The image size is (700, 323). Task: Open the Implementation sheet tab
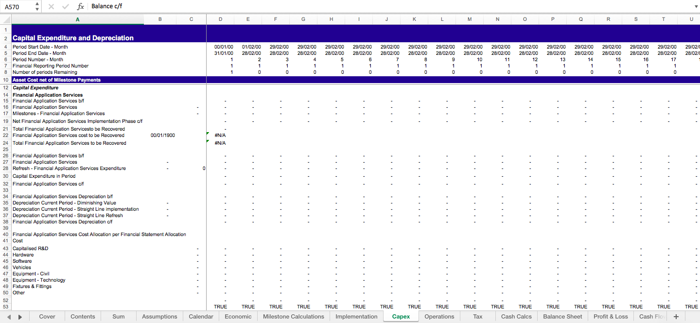click(356, 317)
